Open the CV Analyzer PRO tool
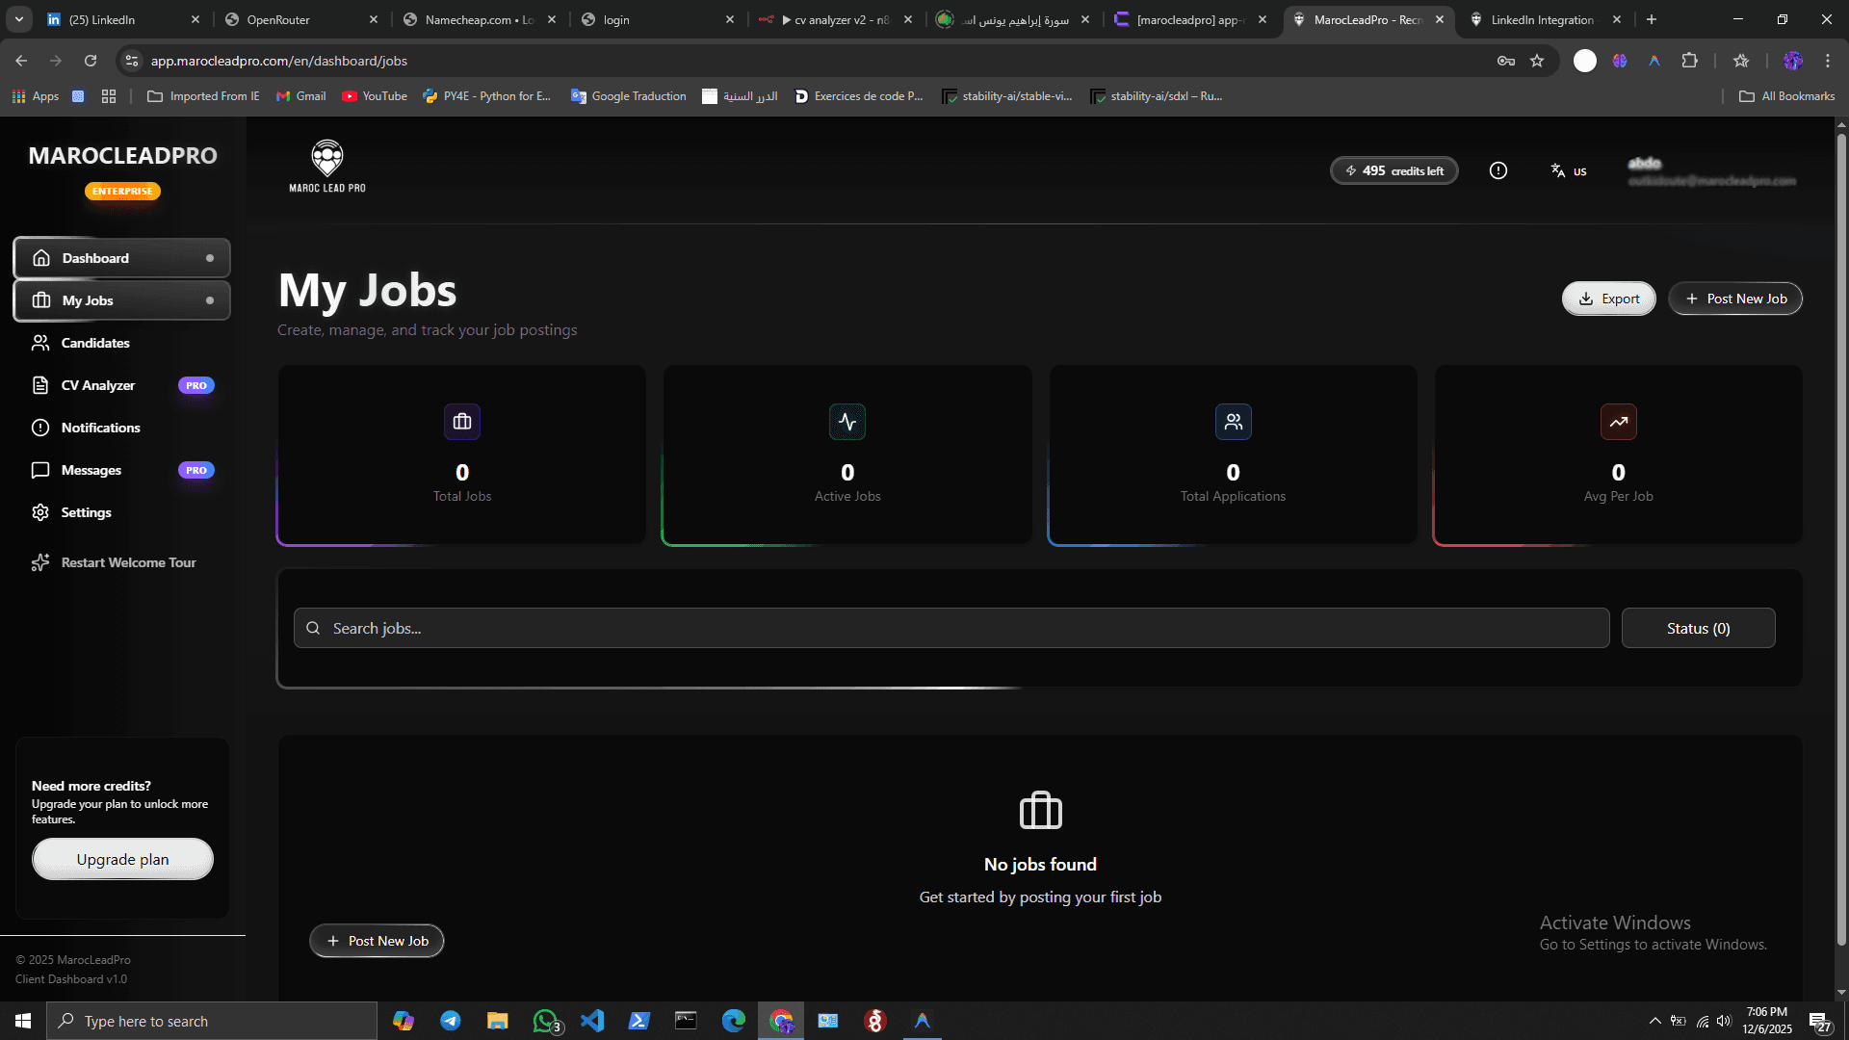This screenshot has height=1040, width=1849. [97, 384]
